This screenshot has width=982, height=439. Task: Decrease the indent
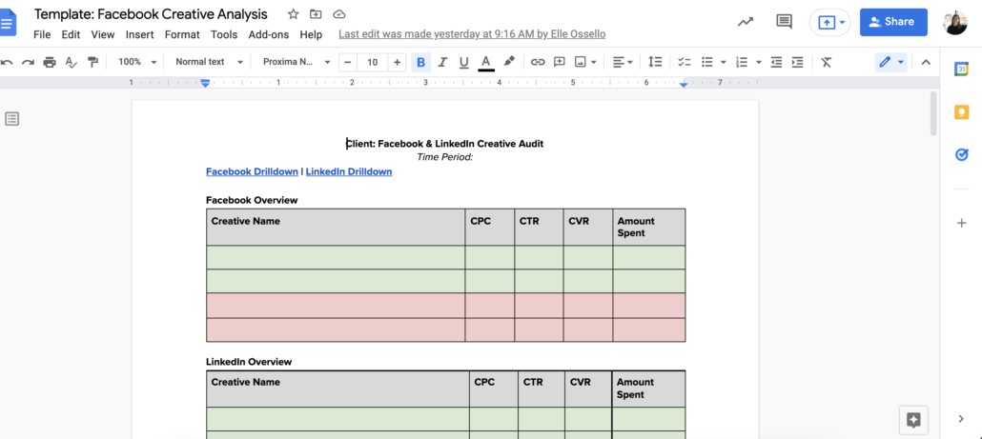pyautogui.click(x=777, y=62)
